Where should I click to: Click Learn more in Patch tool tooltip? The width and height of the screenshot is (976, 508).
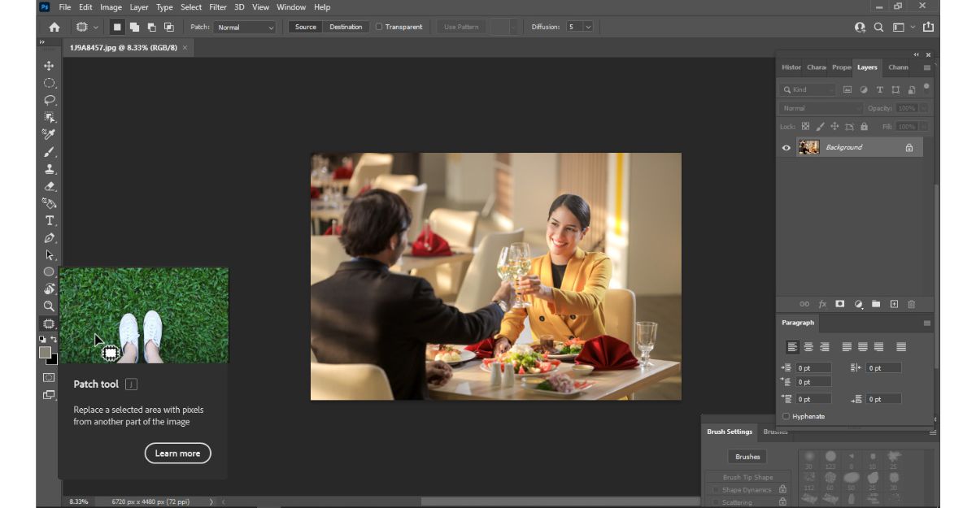[x=177, y=454]
